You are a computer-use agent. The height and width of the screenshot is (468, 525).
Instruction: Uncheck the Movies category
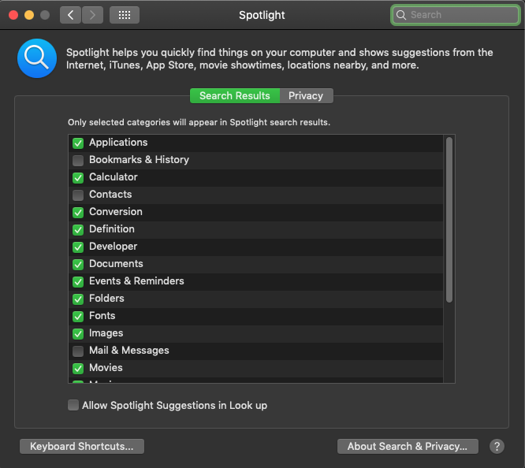point(78,368)
